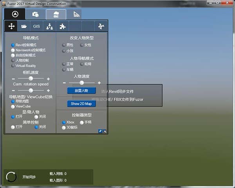Click the panel resize arrow icon

click(105, 132)
